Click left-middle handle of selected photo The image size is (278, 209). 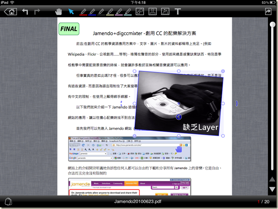[135, 104]
